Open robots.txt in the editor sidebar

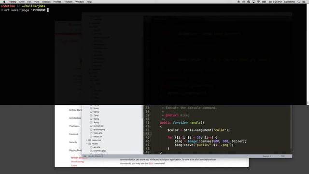tap(98, 136)
